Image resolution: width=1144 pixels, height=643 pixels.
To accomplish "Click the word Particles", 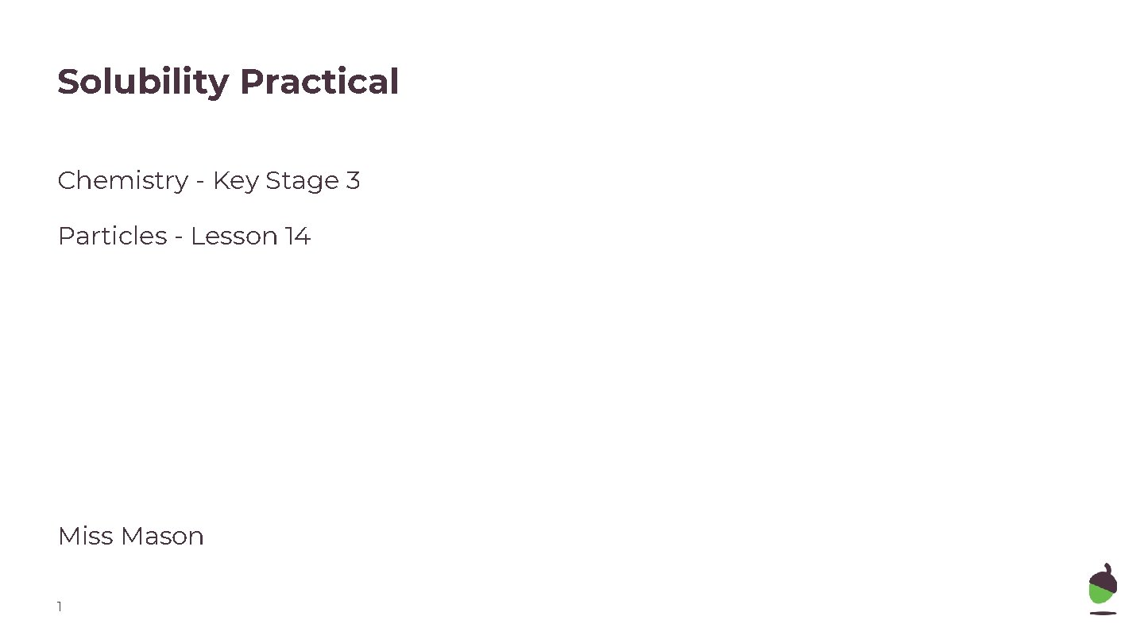I will 112,236.
